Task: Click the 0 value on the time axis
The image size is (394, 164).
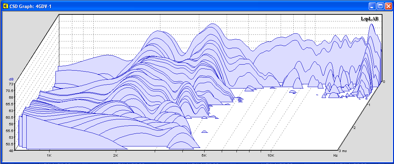Action: point(384,81)
